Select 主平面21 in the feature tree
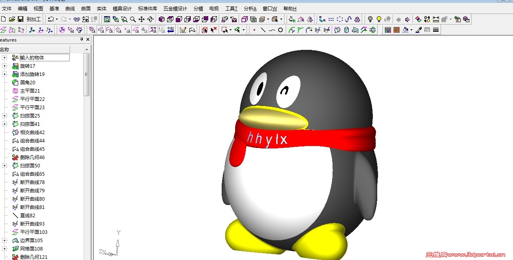The width and height of the screenshot is (513, 260). (30, 91)
